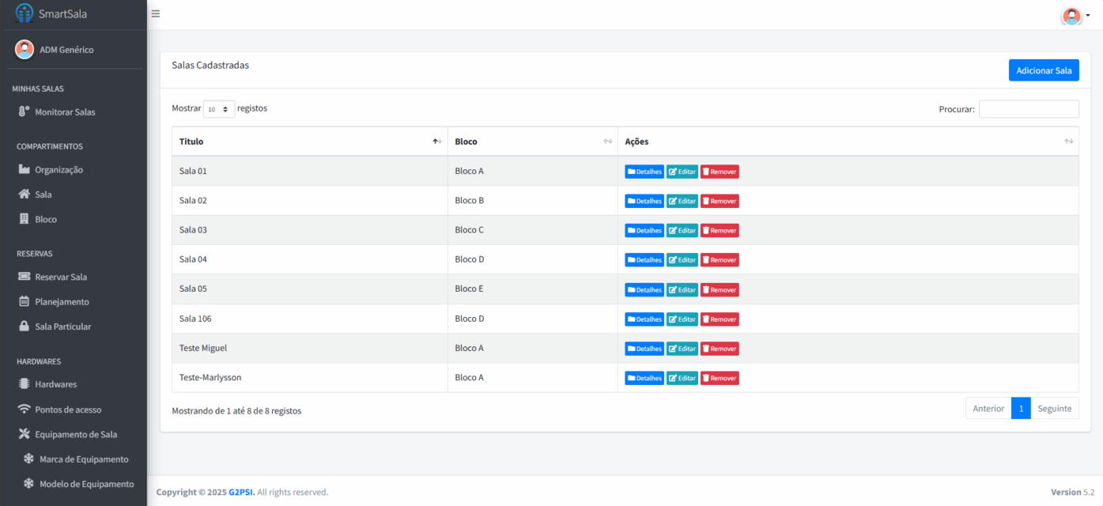Open Reservar Sala in the sidebar

[x=61, y=278]
